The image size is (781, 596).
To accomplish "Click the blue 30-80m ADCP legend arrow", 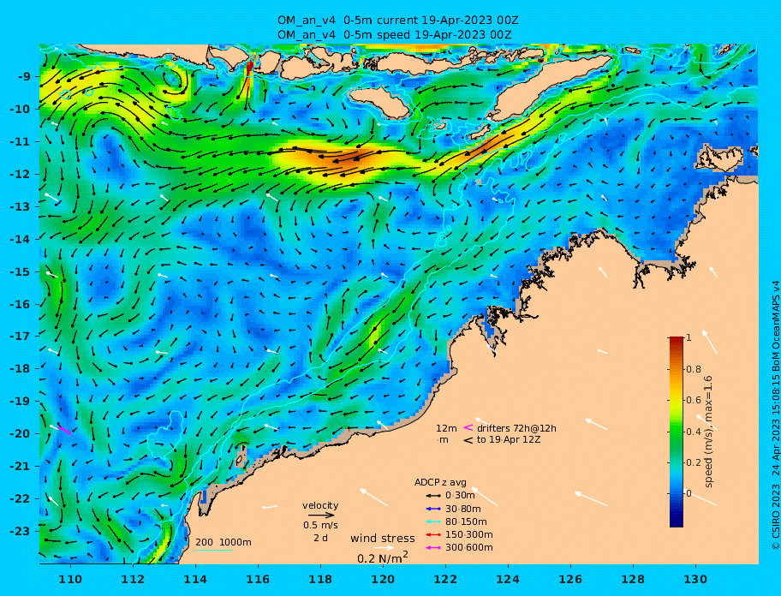I will pos(434,509).
